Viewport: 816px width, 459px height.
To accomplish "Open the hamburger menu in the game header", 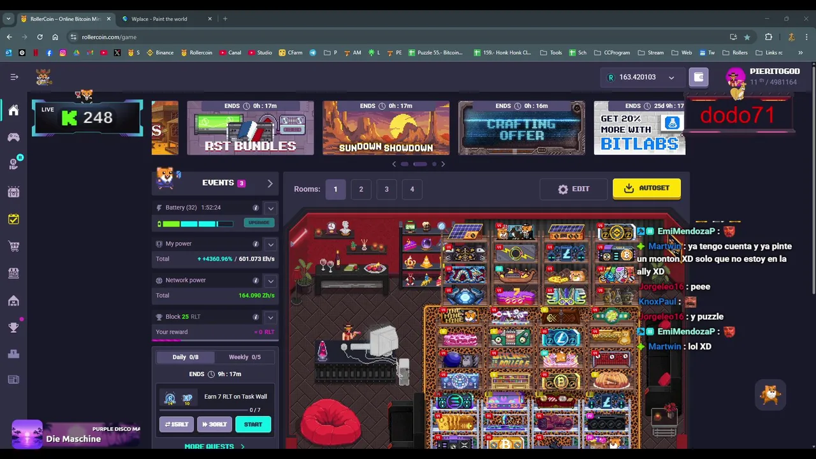I will (x=14, y=77).
